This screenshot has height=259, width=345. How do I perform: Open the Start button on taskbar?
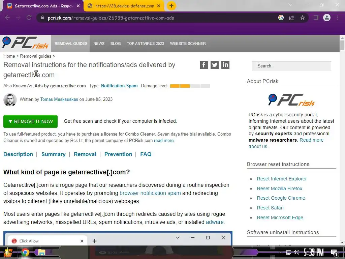pyautogui.click(x=8, y=252)
